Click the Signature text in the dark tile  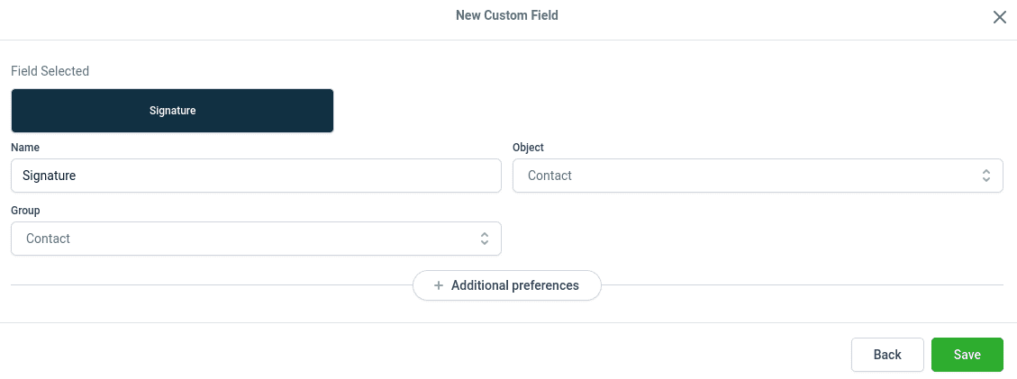click(x=172, y=111)
